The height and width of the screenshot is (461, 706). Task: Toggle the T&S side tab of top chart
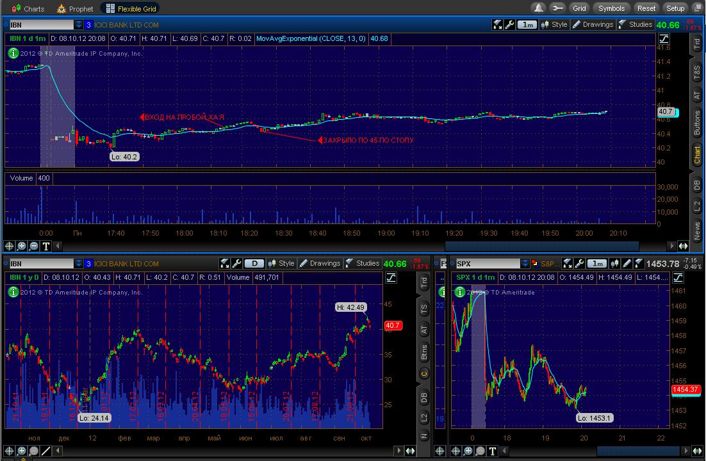tap(697, 72)
